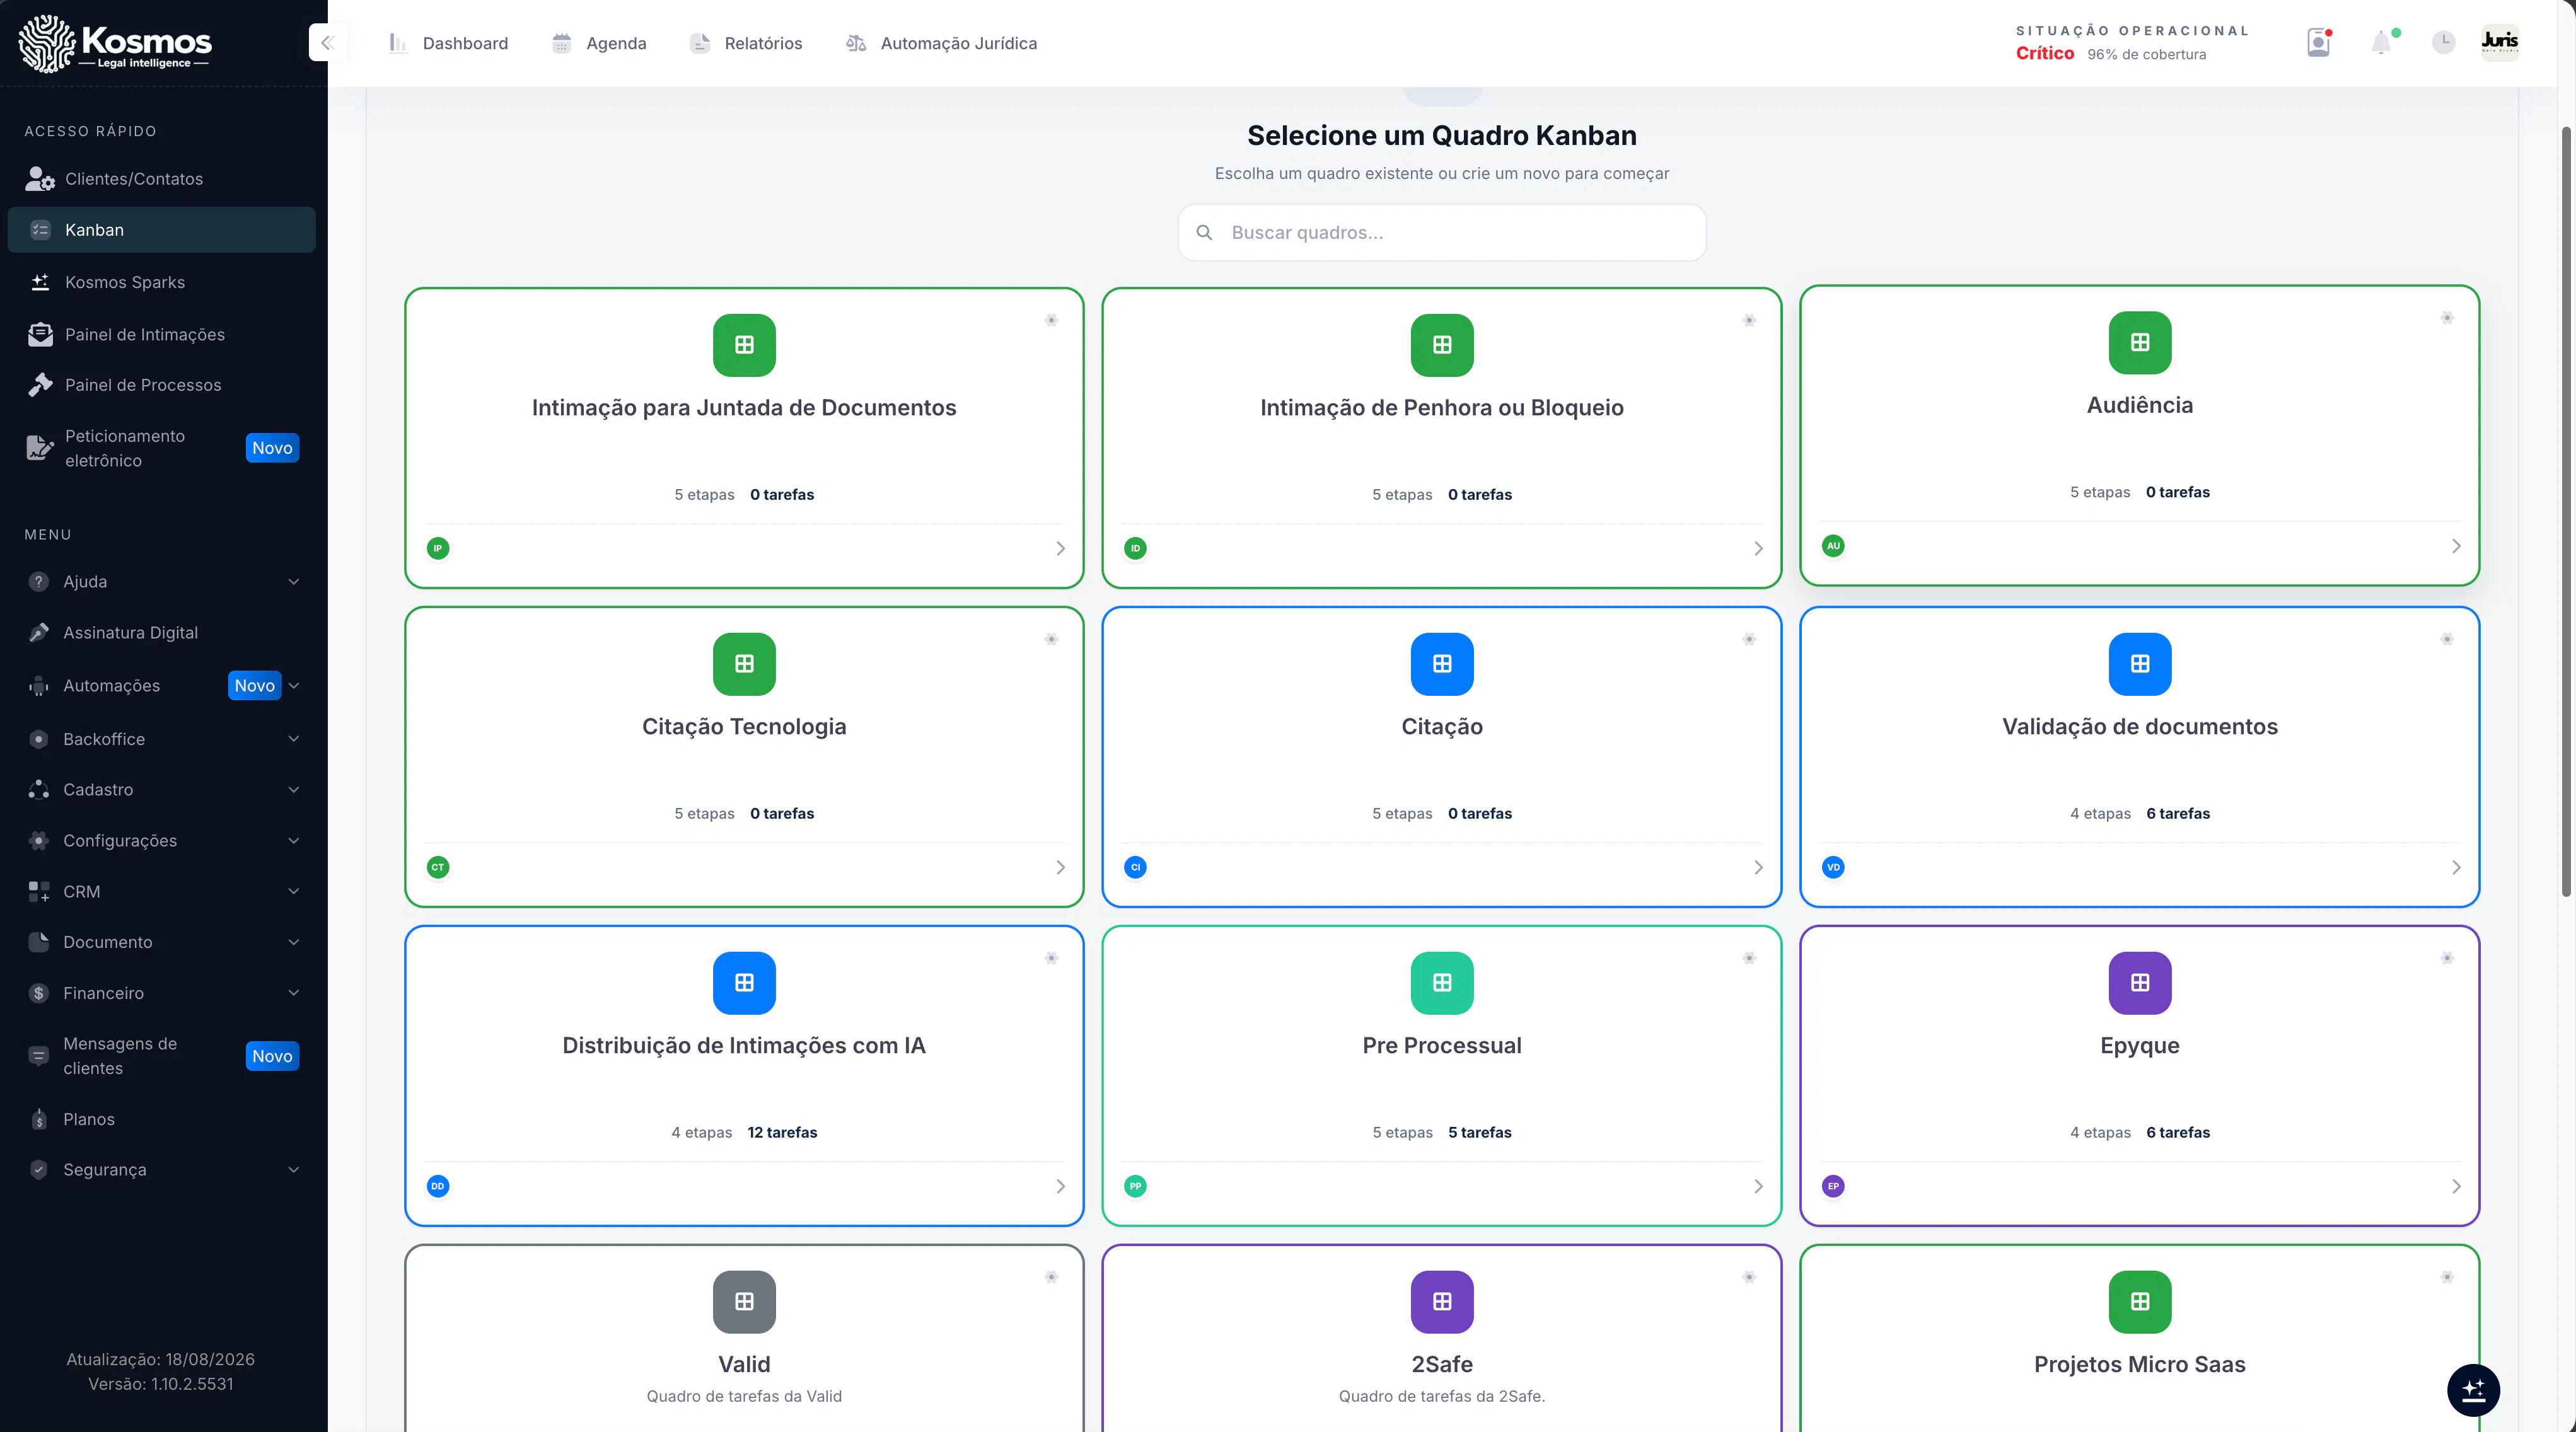Expand the CRM menu
Viewport: 2576px width, 1432px height.
pos(162,892)
